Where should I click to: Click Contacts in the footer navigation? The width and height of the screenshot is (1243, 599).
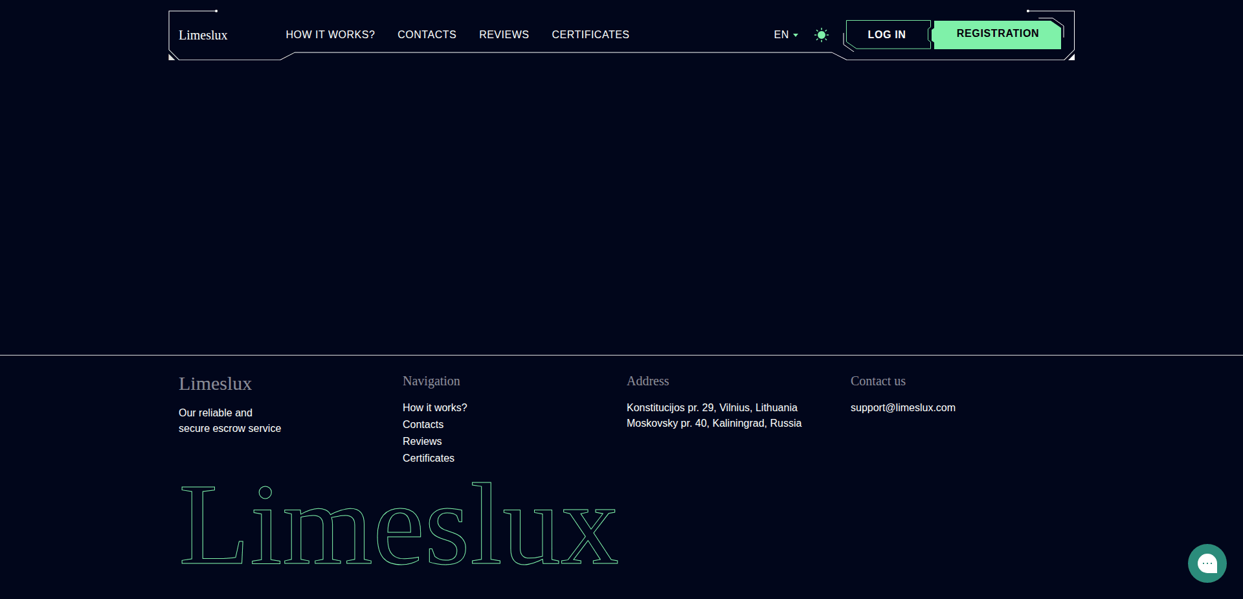tap(423, 424)
